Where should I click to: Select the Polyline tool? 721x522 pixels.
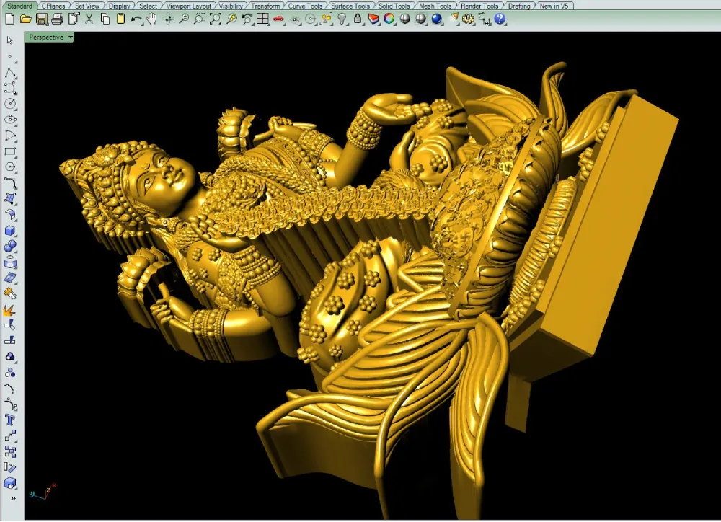10,73
